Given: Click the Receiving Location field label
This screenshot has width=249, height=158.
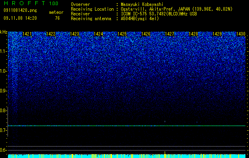Looking at the screenshot, I should coord(92,9).
